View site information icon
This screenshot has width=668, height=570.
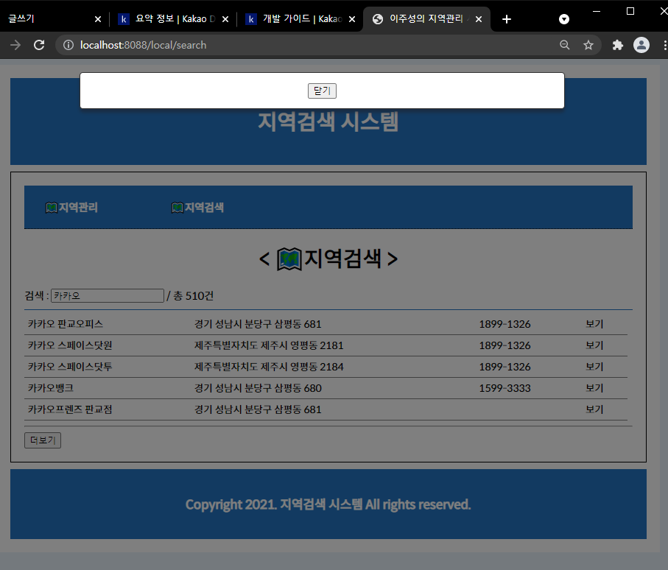pos(68,45)
